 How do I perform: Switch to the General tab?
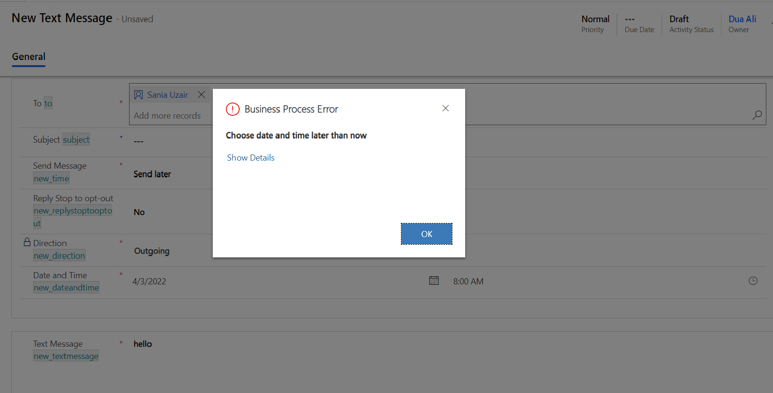coord(29,57)
